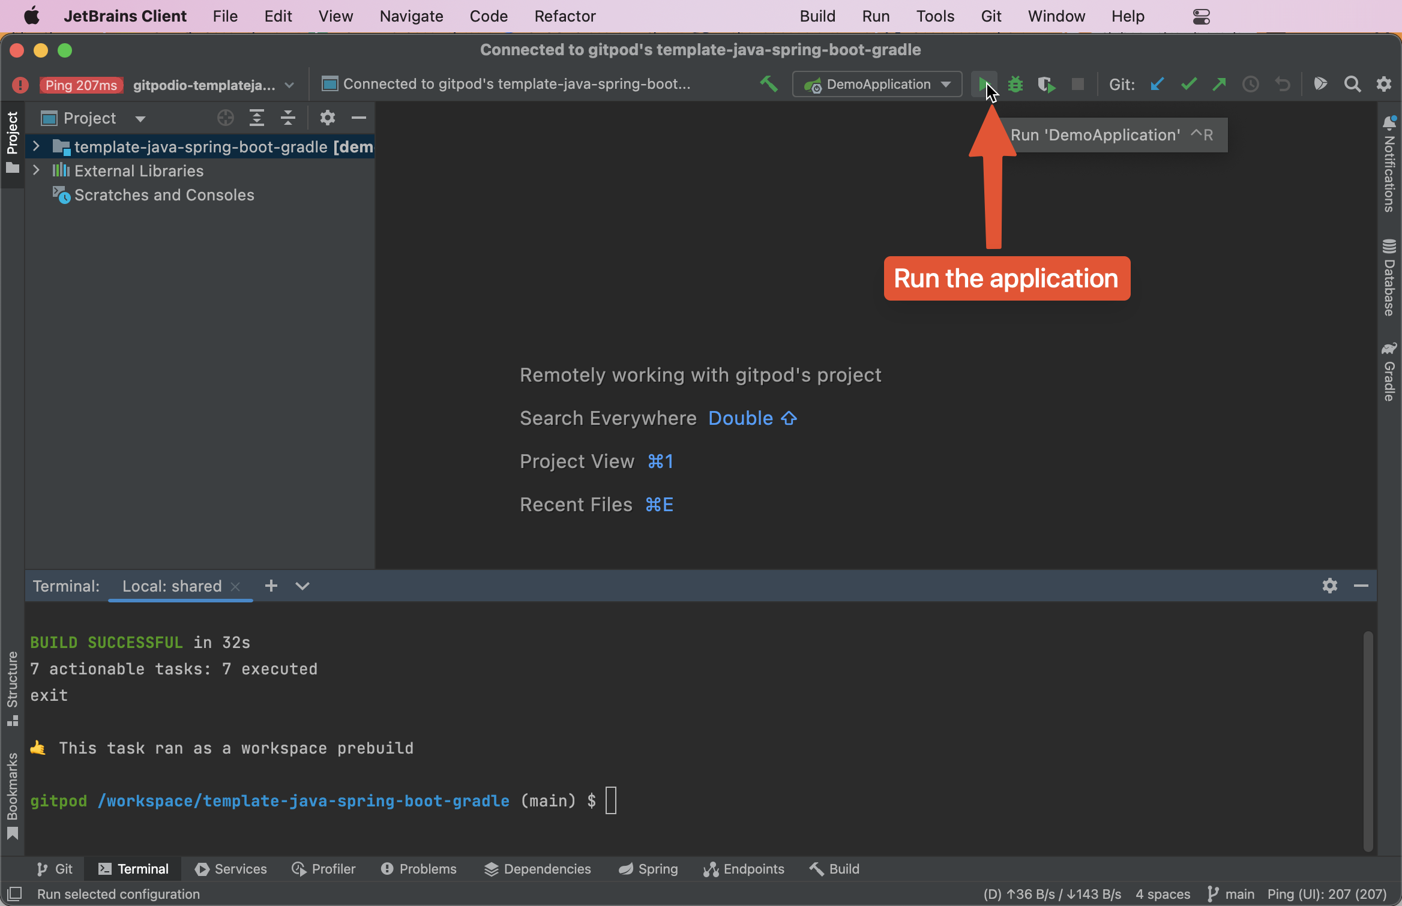Open Git history clock icon
Image resolution: width=1402 pixels, height=906 pixels.
pyautogui.click(x=1251, y=84)
